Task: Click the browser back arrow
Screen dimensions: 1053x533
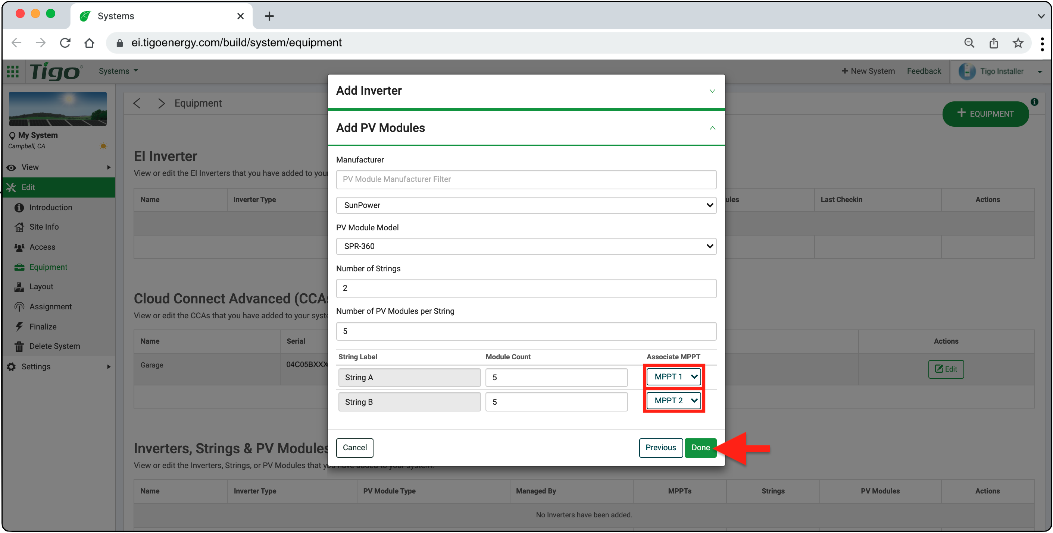Action: pos(16,42)
